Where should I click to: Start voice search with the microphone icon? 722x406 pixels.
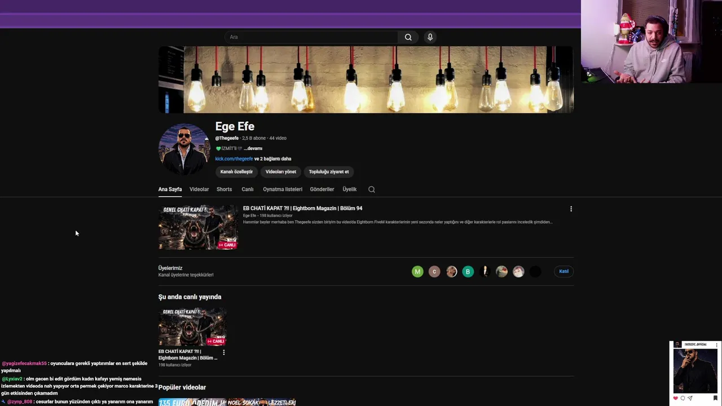(x=430, y=37)
